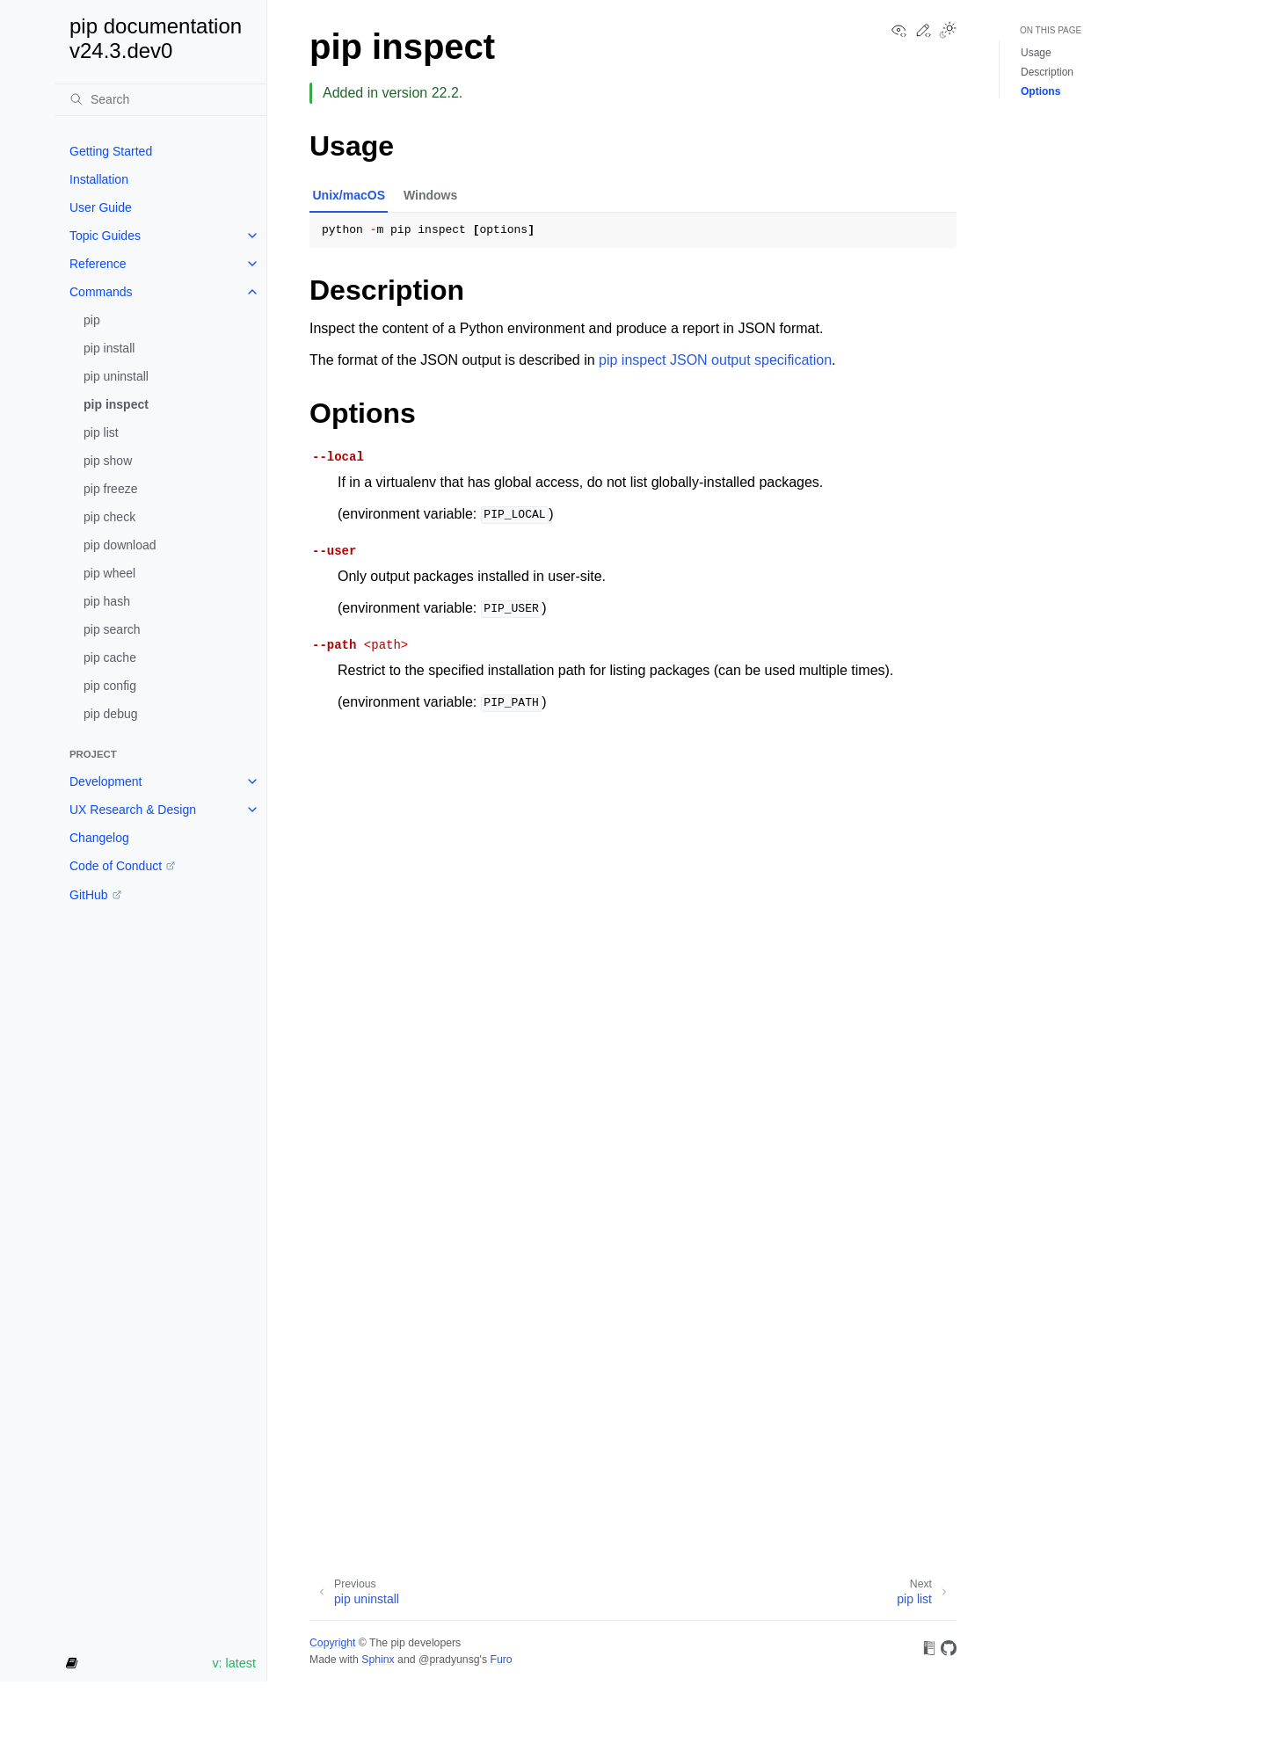Open the Furo theme link
This screenshot has width=1266, height=1758.
coord(501,1660)
